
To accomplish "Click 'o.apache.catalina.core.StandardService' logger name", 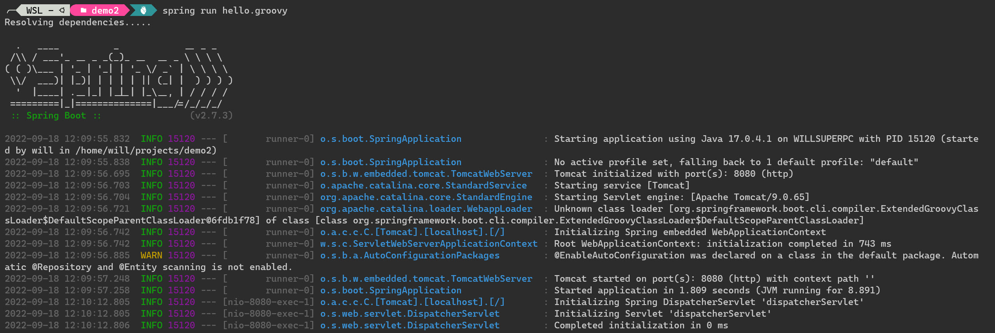I will [424, 185].
